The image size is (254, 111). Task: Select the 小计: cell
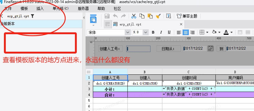point(110,89)
